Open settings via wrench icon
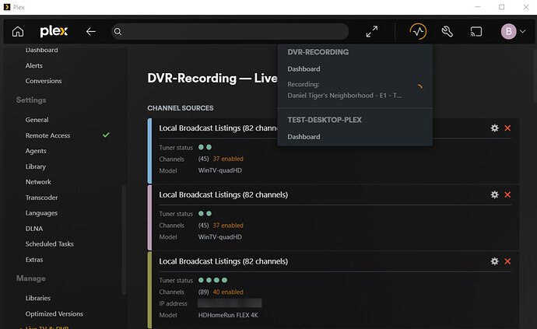This screenshot has width=537, height=329. point(447,31)
